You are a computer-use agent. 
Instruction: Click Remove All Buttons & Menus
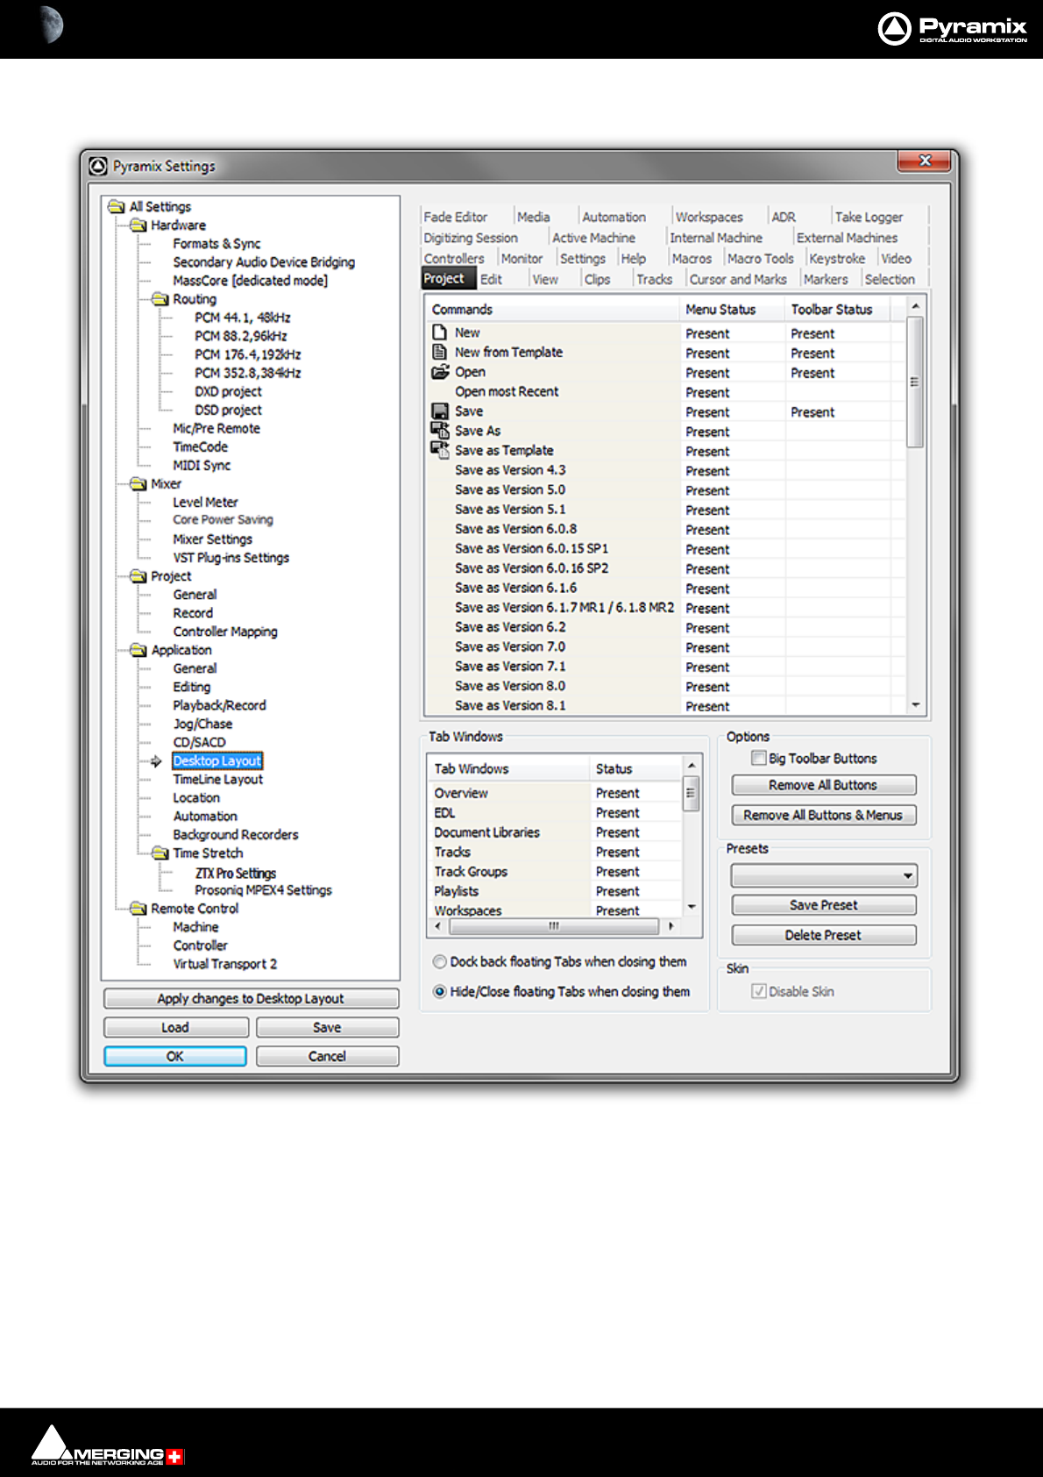[824, 815]
